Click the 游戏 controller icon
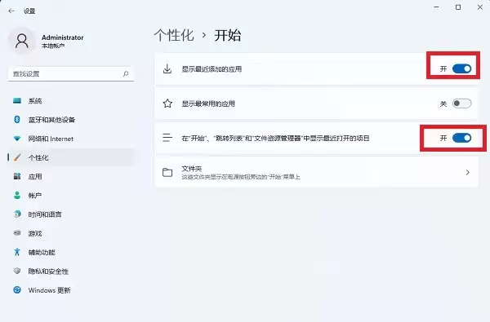This screenshot has width=490, height=322. (x=17, y=233)
